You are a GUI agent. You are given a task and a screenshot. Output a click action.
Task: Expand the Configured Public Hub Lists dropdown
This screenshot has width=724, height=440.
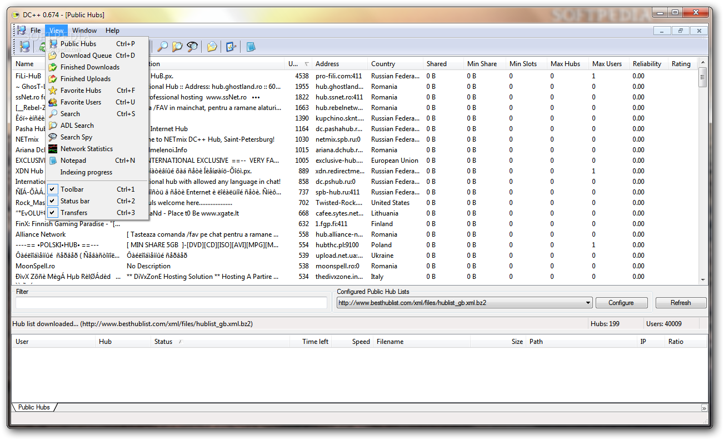click(x=588, y=303)
